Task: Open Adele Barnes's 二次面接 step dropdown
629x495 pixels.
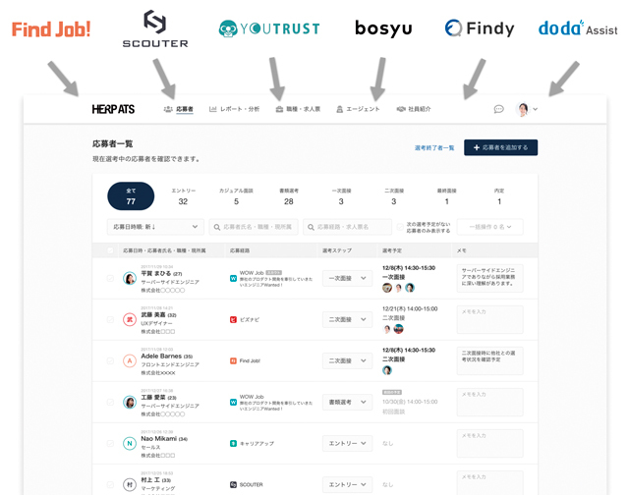Action: point(347,360)
